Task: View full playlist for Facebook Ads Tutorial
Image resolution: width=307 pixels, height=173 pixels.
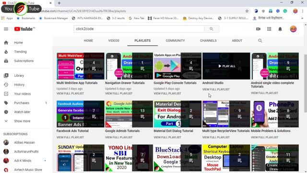Action: pos(70,137)
